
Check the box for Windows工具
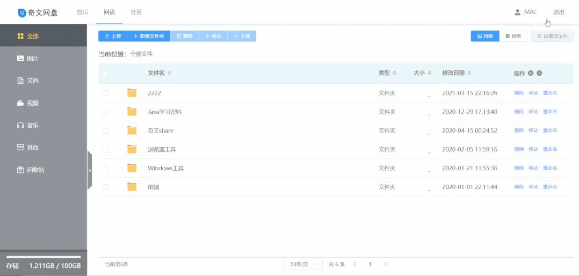[105, 168]
